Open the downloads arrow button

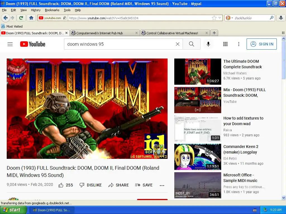pos(281,18)
